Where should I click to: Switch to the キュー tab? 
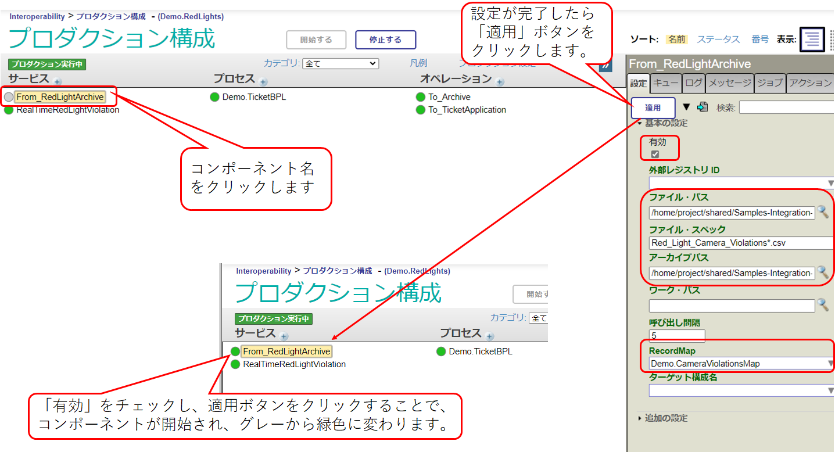pyautogui.click(x=665, y=83)
